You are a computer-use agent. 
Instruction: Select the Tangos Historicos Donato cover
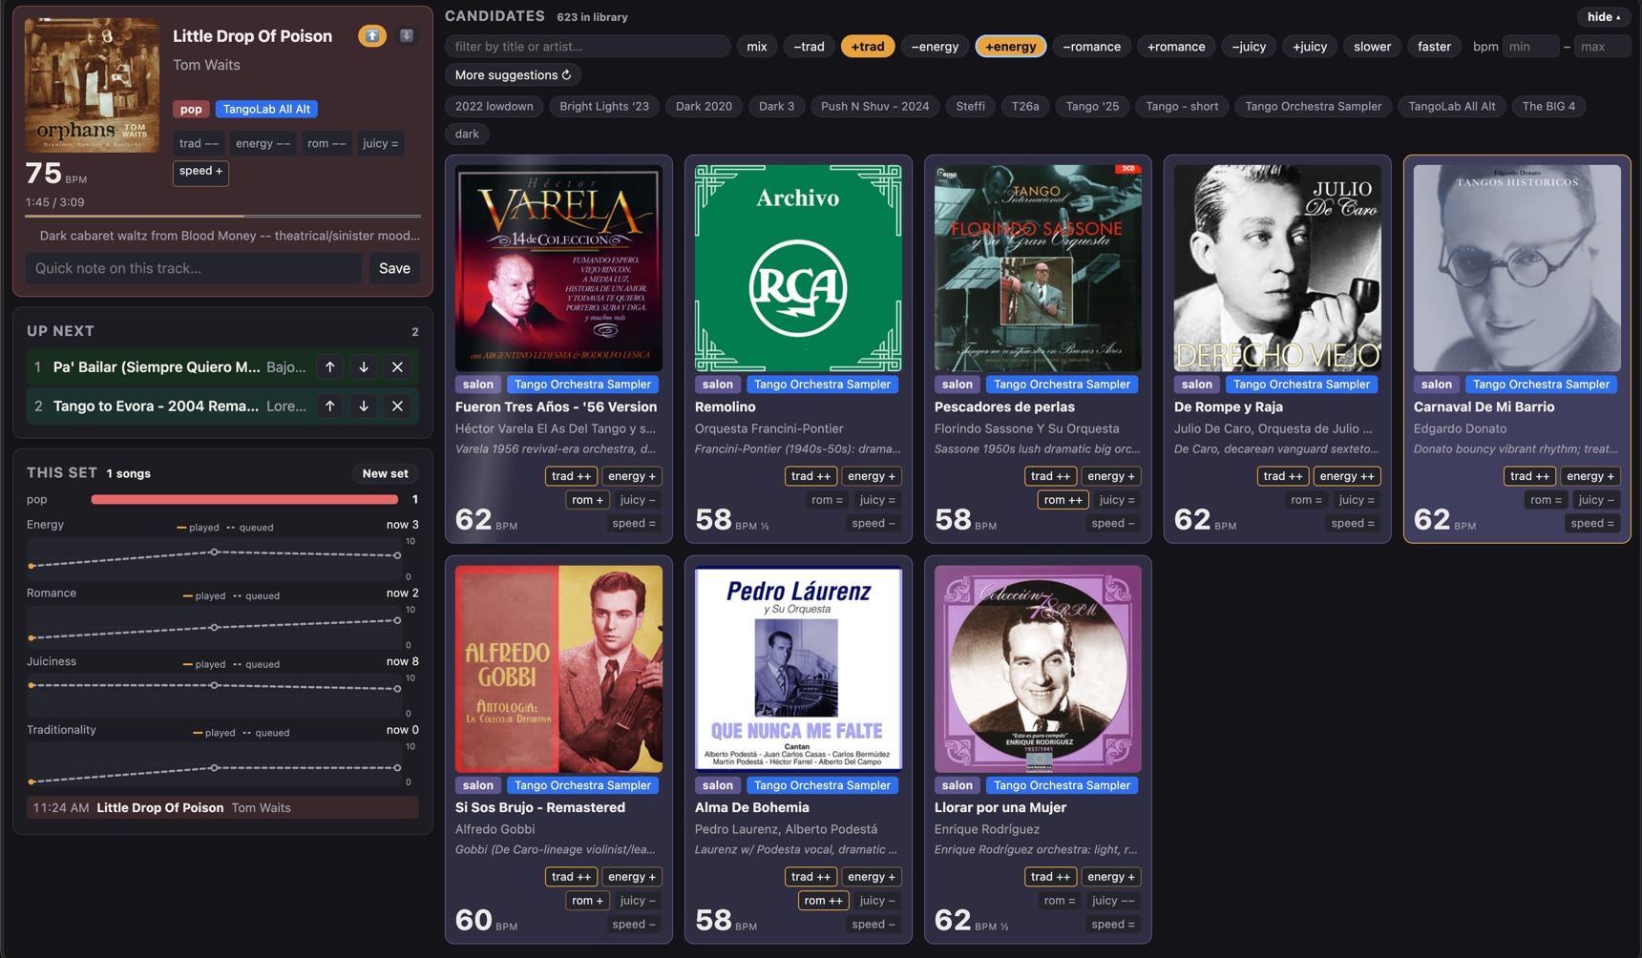tap(1517, 268)
